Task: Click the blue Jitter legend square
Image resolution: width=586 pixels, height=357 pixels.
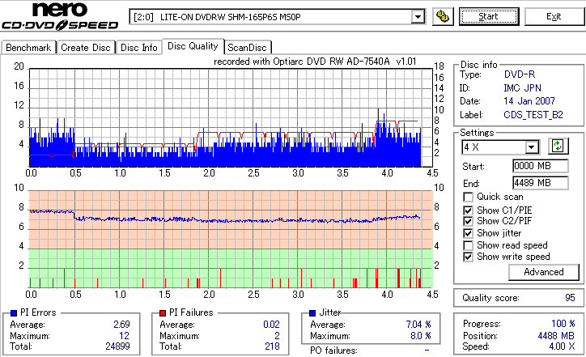Action: coord(312,313)
